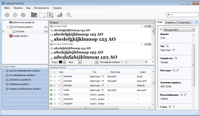Open the Инструменты menu
The image size is (200, 116).
pyautogui.click(x=41, y=8)
